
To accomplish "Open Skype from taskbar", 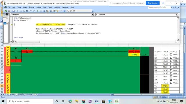I will (110, 101).
